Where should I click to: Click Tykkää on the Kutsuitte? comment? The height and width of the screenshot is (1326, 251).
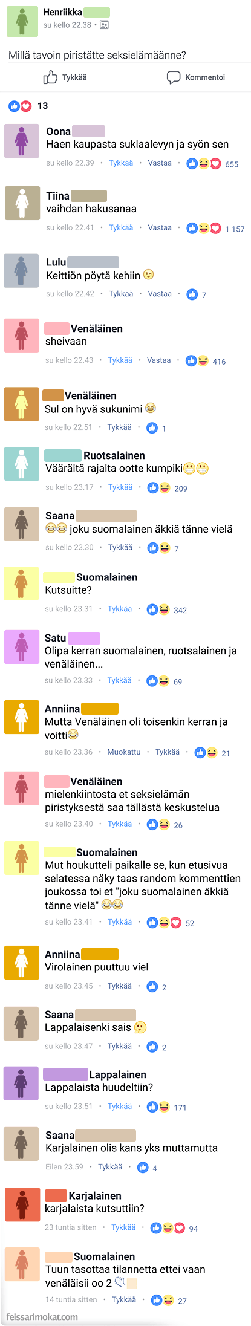(x=120, y=609)
